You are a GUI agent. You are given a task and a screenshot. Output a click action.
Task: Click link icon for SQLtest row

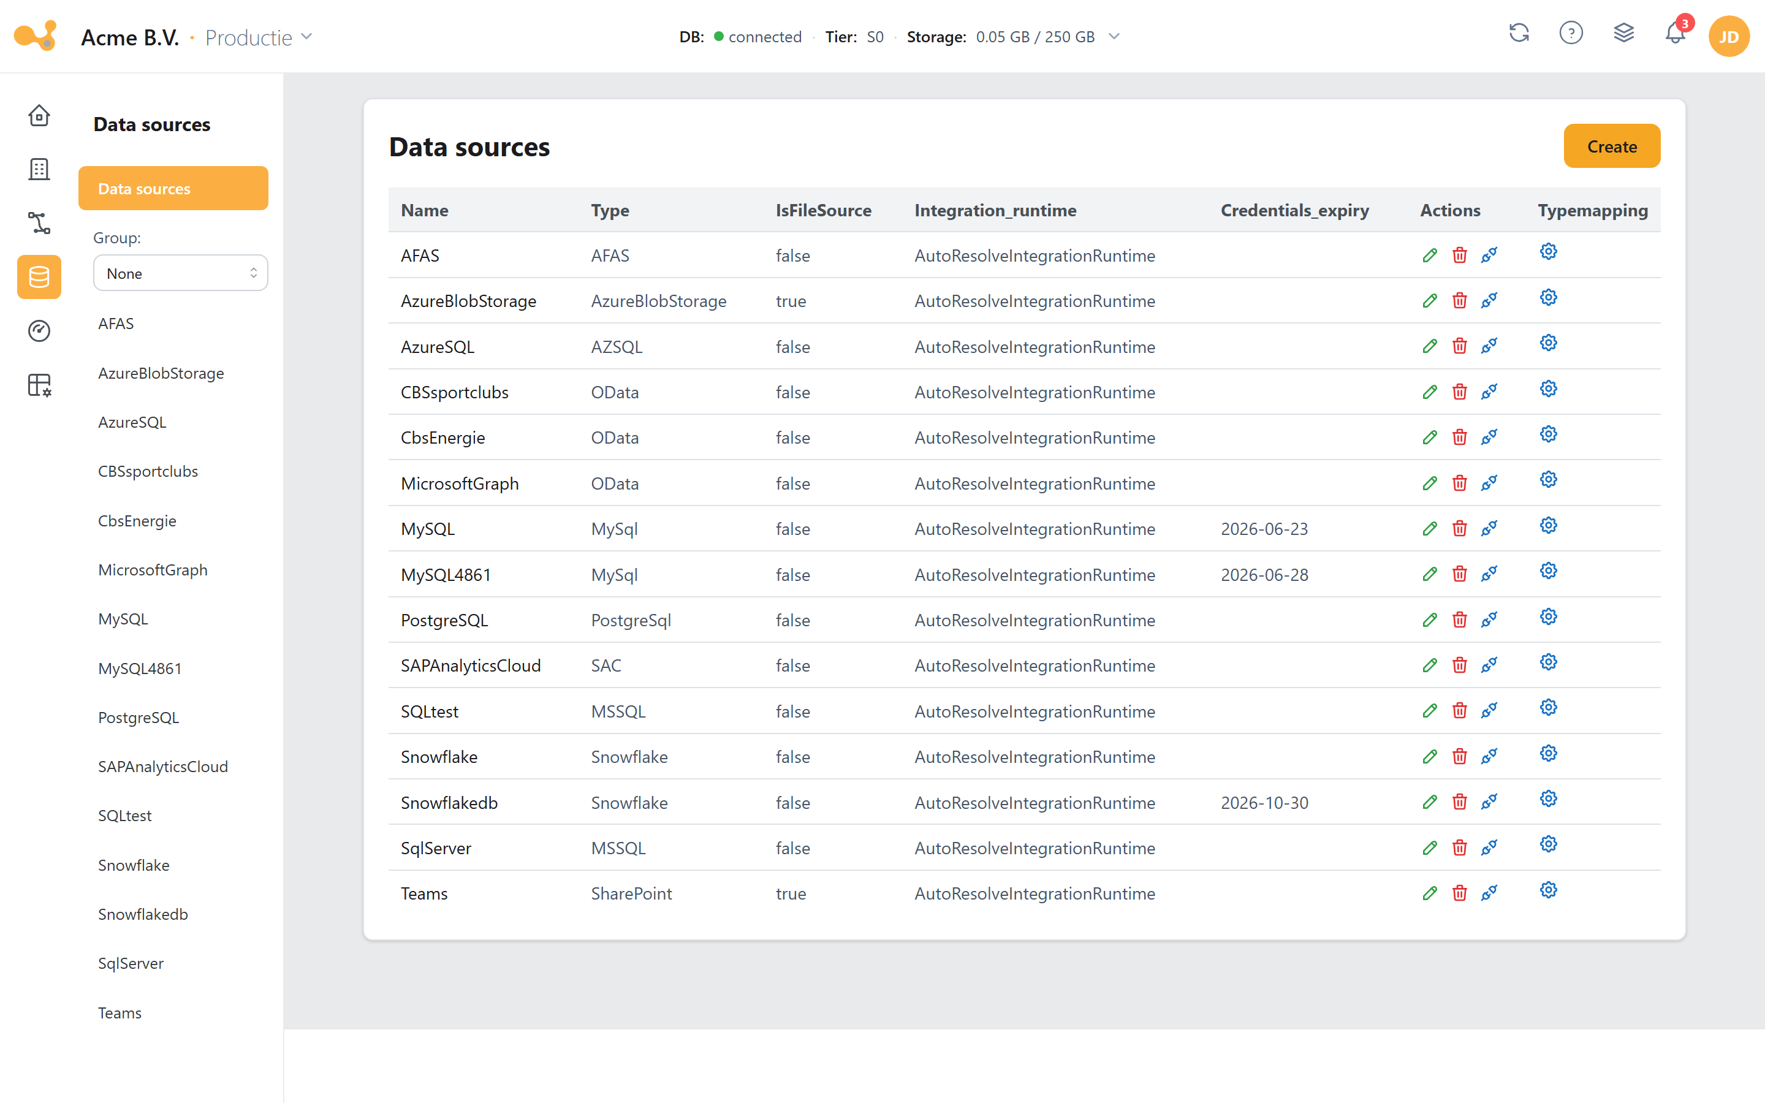pyautogui.click(x=1489, y=711)
